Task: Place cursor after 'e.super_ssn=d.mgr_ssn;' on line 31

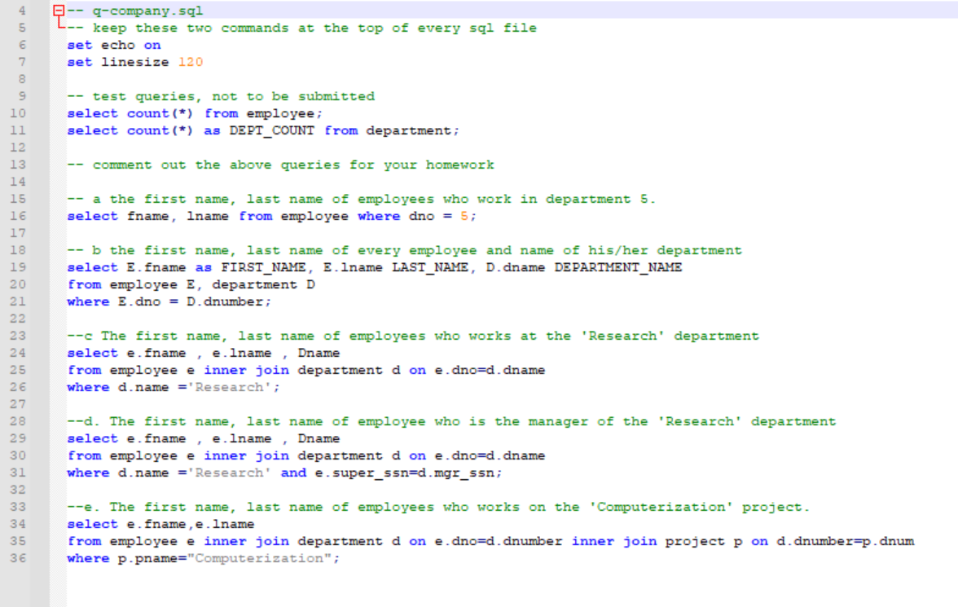Action: [x=505, y=473]
